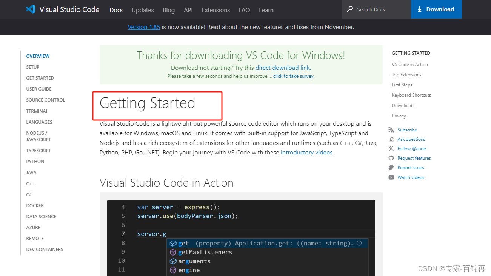
Task: Click the click to take survey link
Action: [x=294, y=76]
